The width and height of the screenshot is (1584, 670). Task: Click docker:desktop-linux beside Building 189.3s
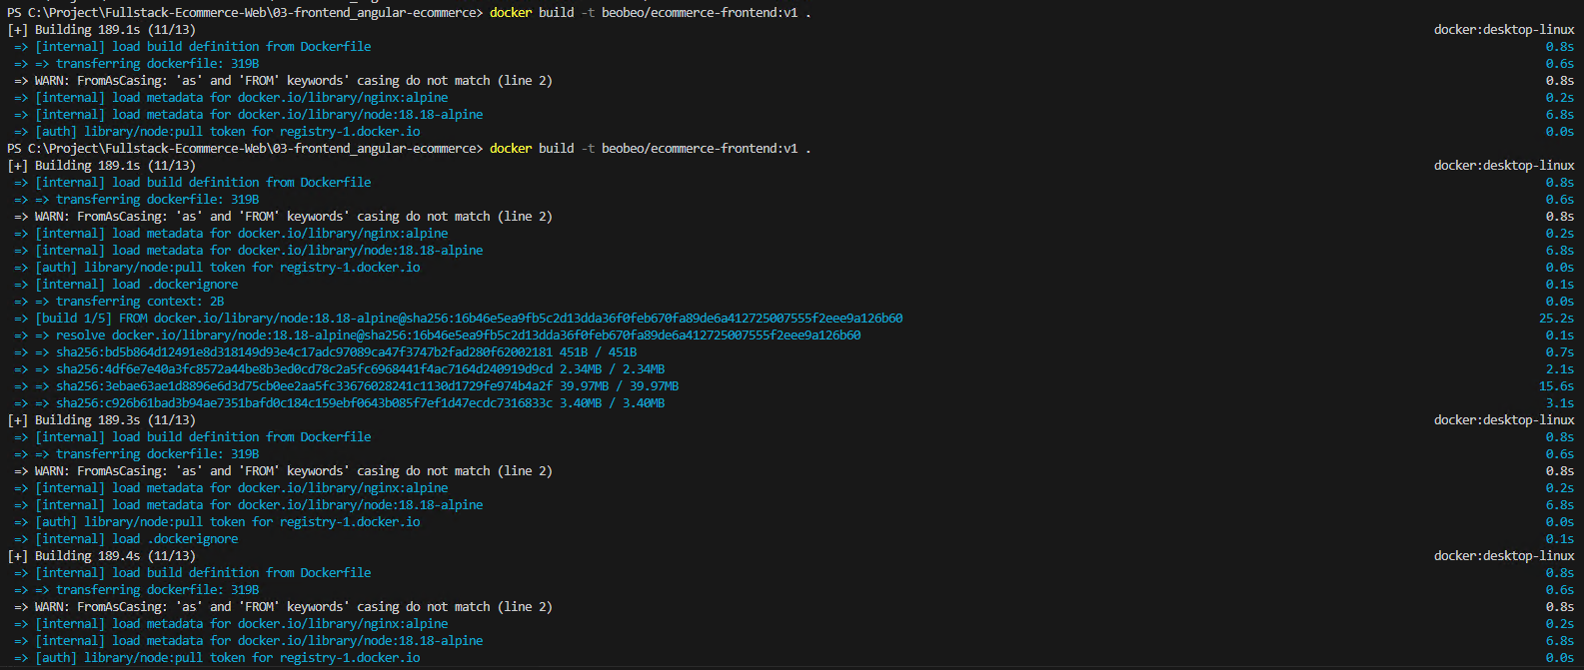[x=1503, y=420]
